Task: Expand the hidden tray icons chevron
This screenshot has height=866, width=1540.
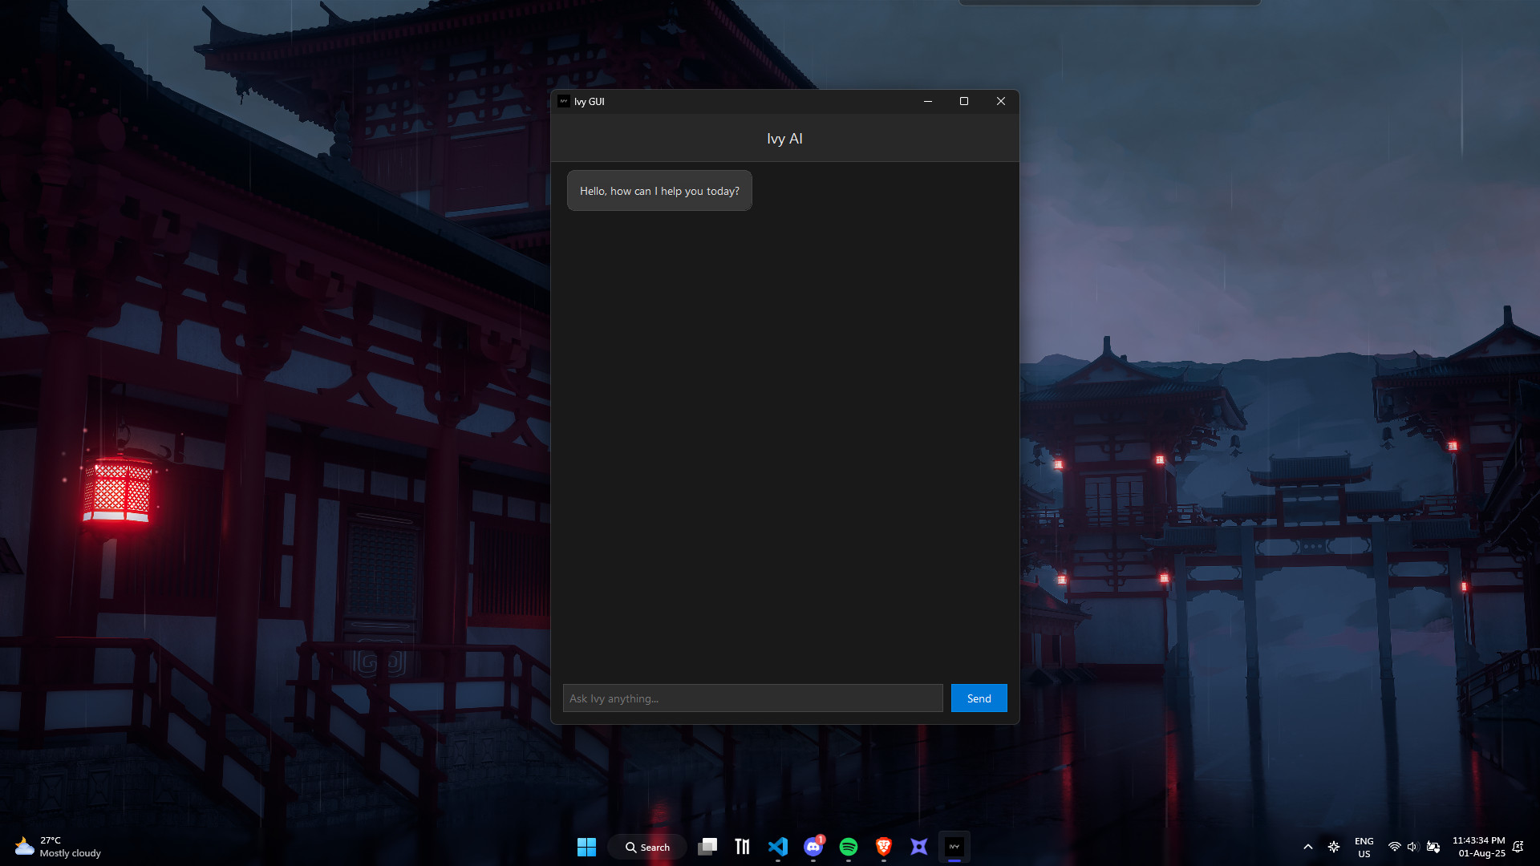Action: (x=1307, y=846)
